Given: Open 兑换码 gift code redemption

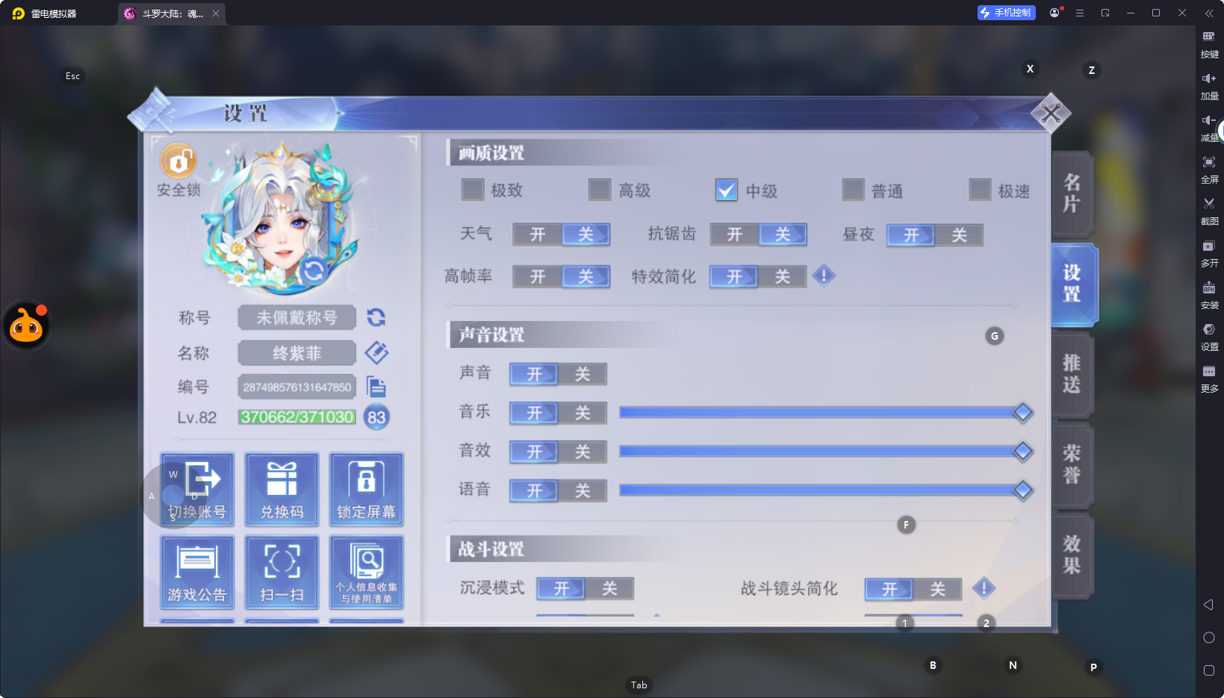Looking at the screenshot, I should 282,489.
